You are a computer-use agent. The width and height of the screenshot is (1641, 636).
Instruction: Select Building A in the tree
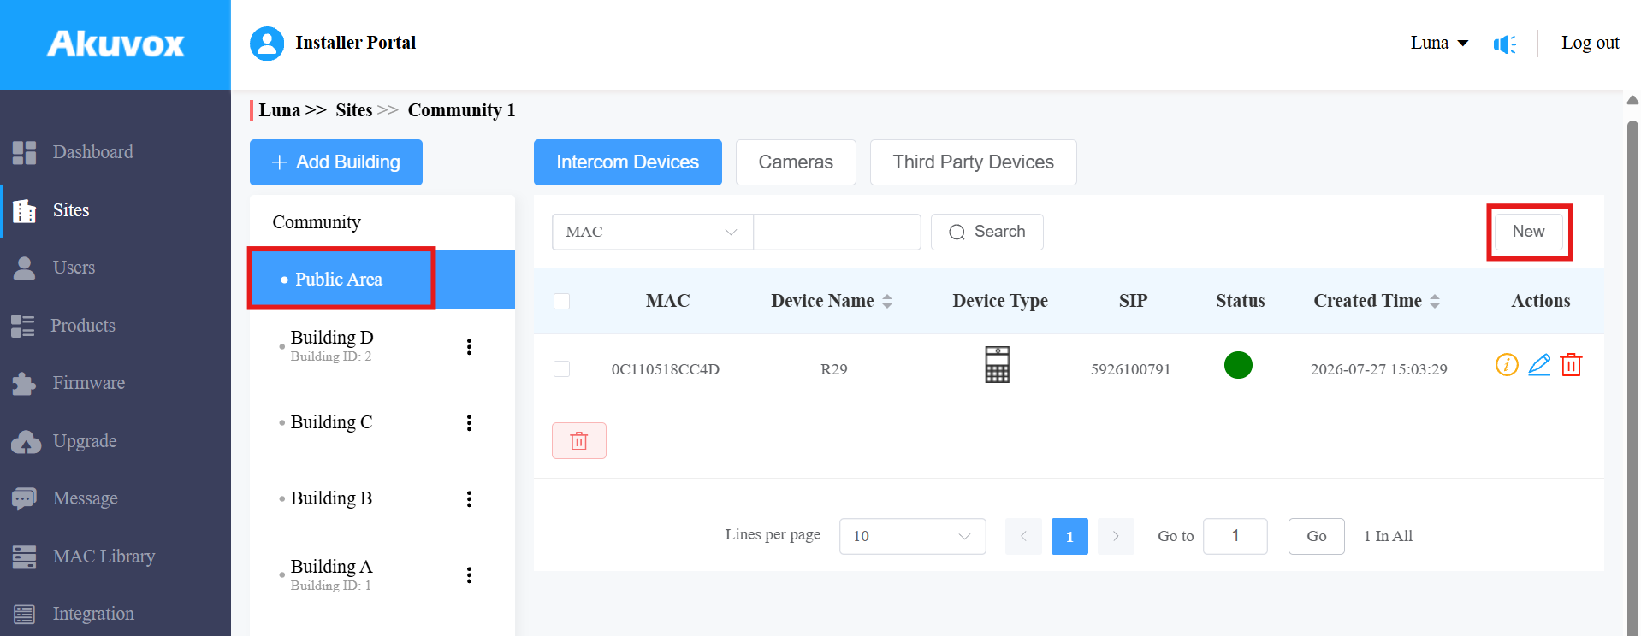pyautogui.click(x=331, y=567)
